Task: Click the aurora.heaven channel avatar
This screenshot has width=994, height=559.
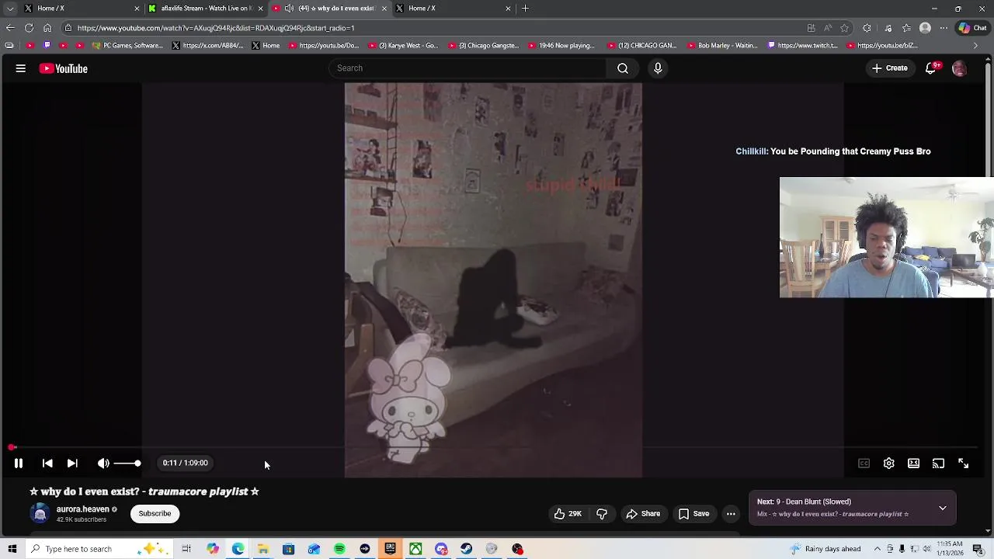Action: (40, 514)
